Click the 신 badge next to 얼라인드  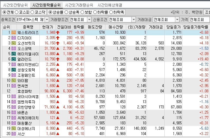point(14,59)
